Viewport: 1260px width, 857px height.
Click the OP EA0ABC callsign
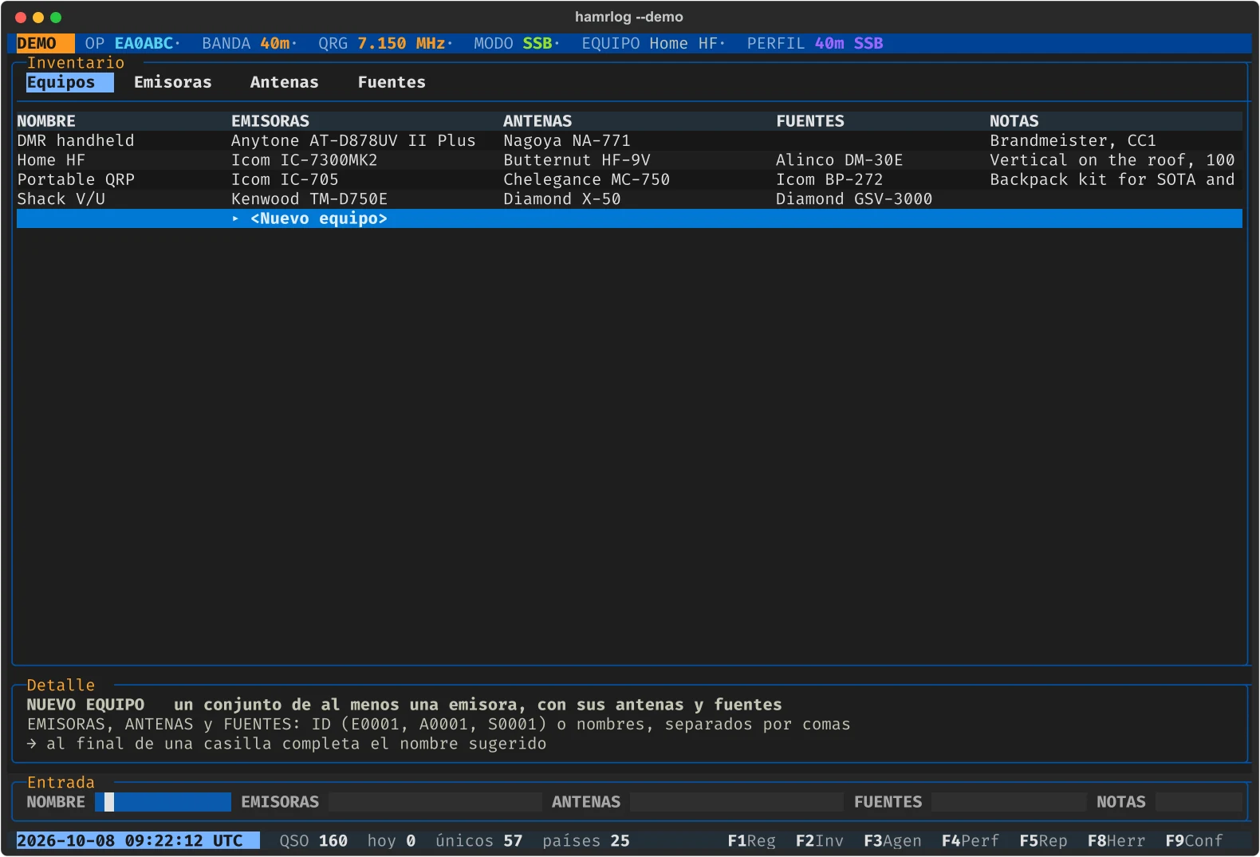pos(129,43)
